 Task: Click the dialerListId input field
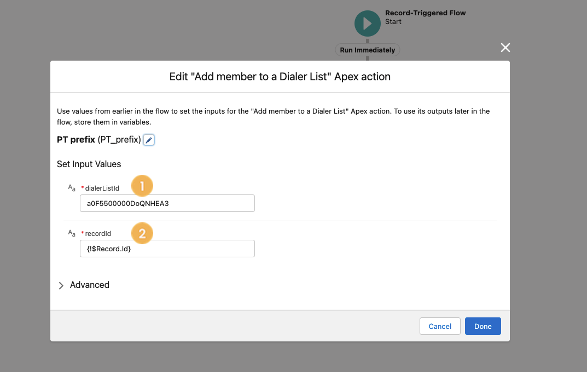[x=167, y=203]
